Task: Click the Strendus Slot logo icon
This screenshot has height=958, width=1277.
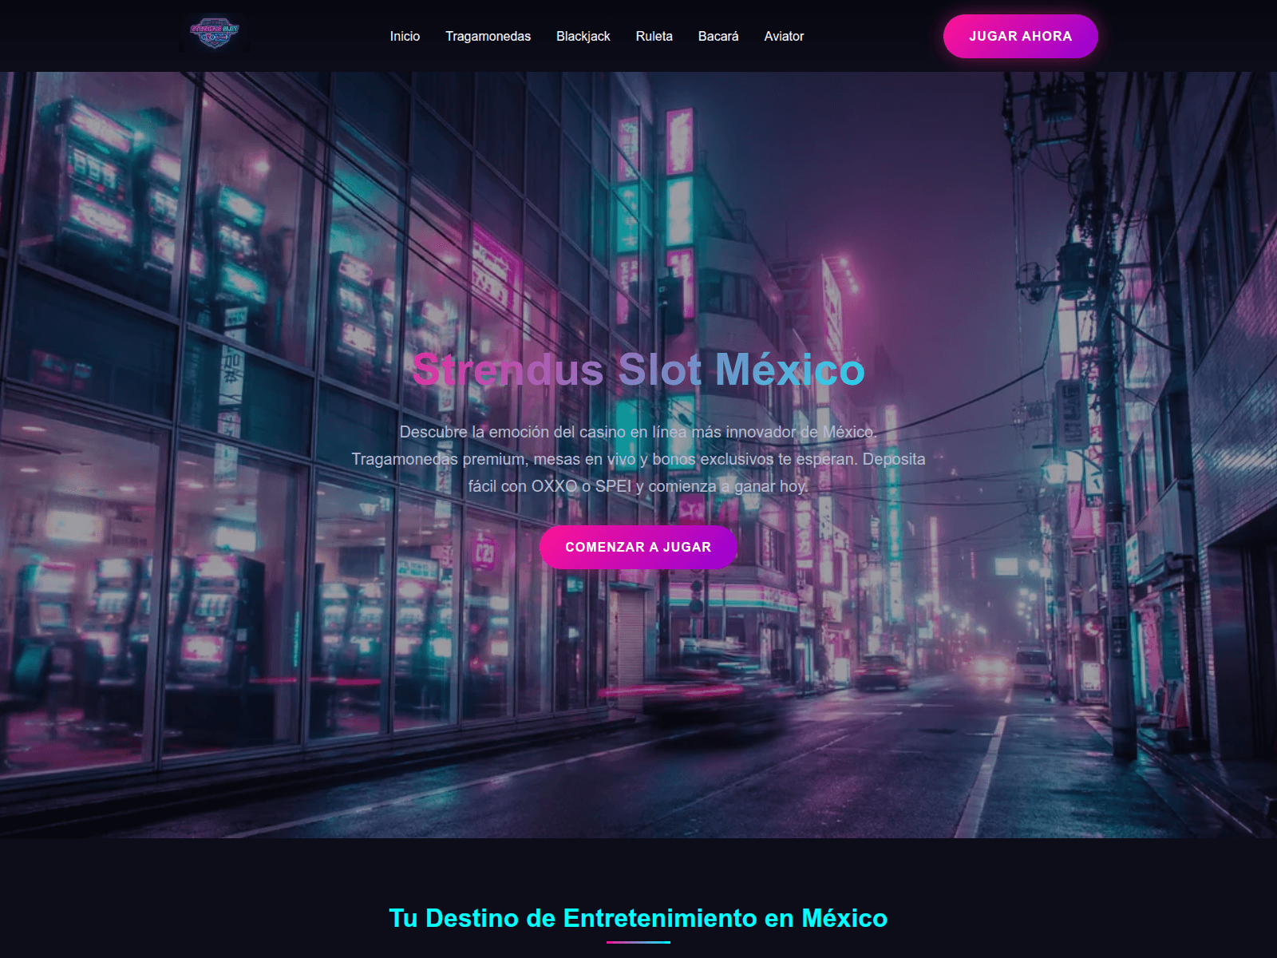Action: point(214,34)
